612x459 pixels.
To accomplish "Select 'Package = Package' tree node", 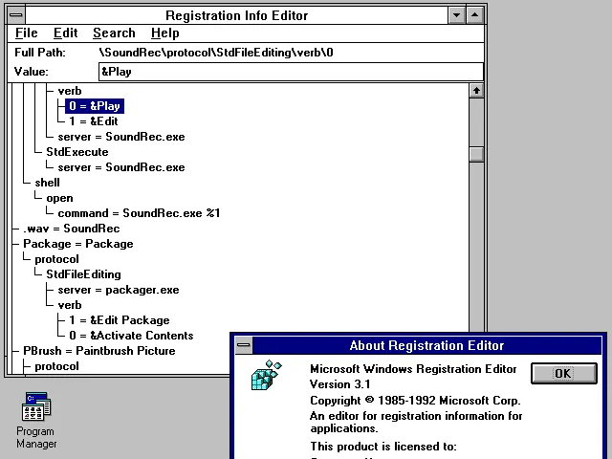I will coord(78,244).
